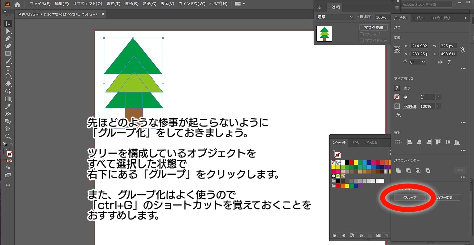474x245 pixels.
Task: Open the ウィンドウ(W) menu
Action: click(191, 4)
